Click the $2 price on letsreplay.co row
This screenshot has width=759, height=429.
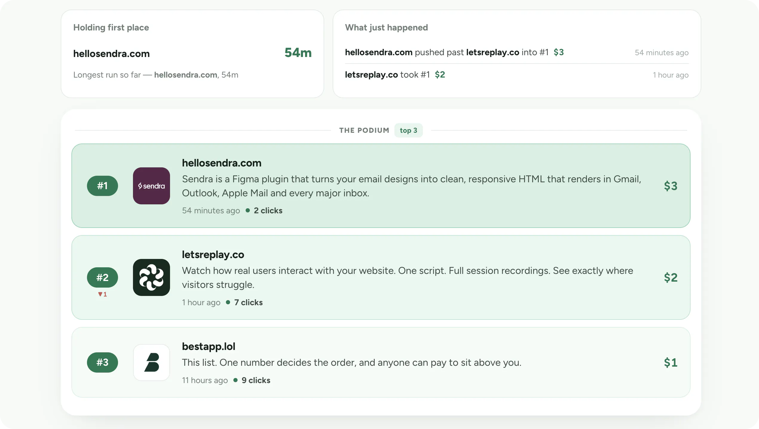(x=671, y=277)
